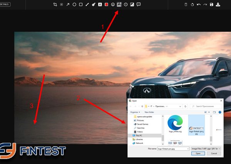The image size is (231, 164).
Task: Select the Arrow drawing tool
Action: [x=68, y=5]
